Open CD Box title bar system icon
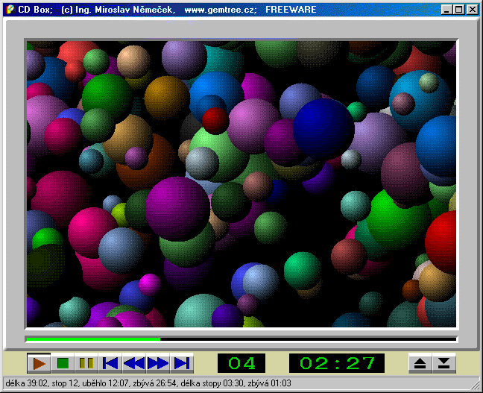Screen dimensions: 483x393 (x=10, y=10)
